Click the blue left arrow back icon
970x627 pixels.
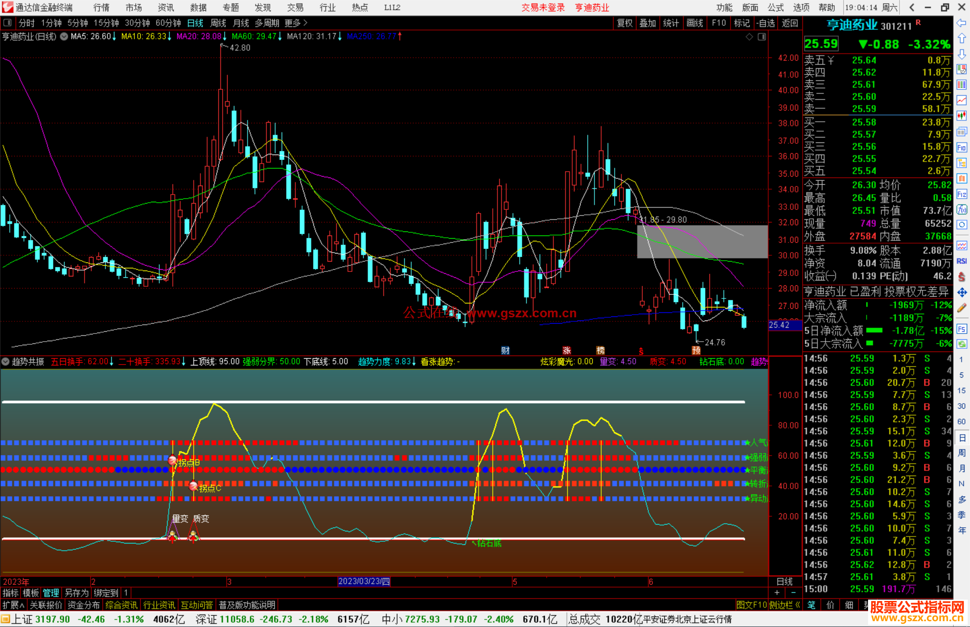961,23
